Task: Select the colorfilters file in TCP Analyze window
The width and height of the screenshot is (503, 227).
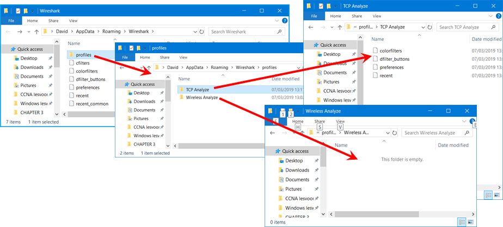Action: [x=391, y=51]
